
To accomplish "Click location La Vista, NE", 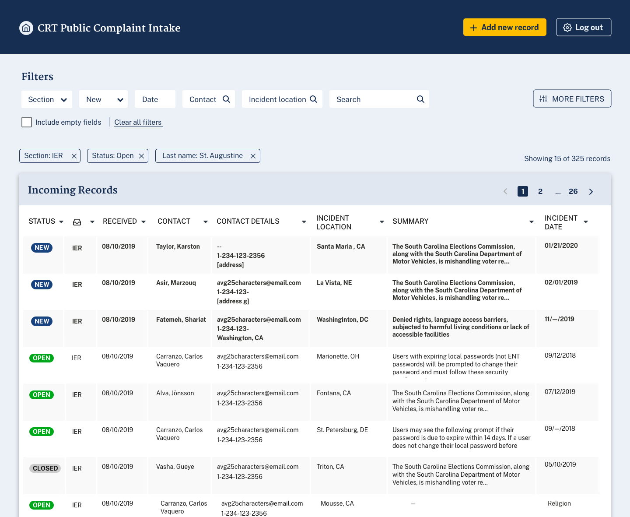I will pos(334,283).
